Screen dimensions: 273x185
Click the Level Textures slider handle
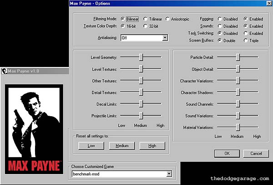141,69
